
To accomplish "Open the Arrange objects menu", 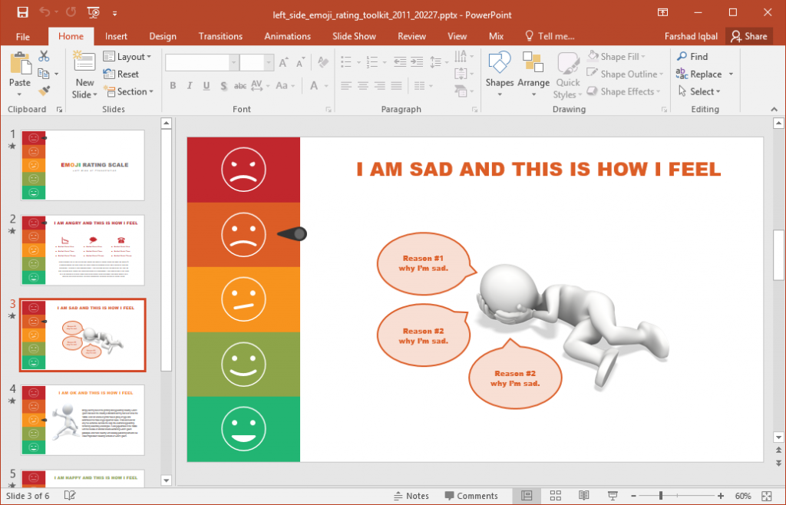I will tap(533, 74).
